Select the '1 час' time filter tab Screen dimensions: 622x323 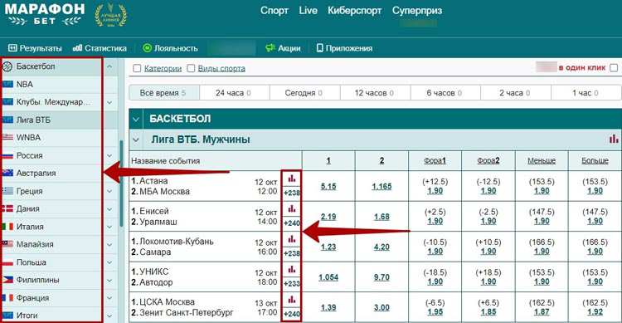[586, 93]
